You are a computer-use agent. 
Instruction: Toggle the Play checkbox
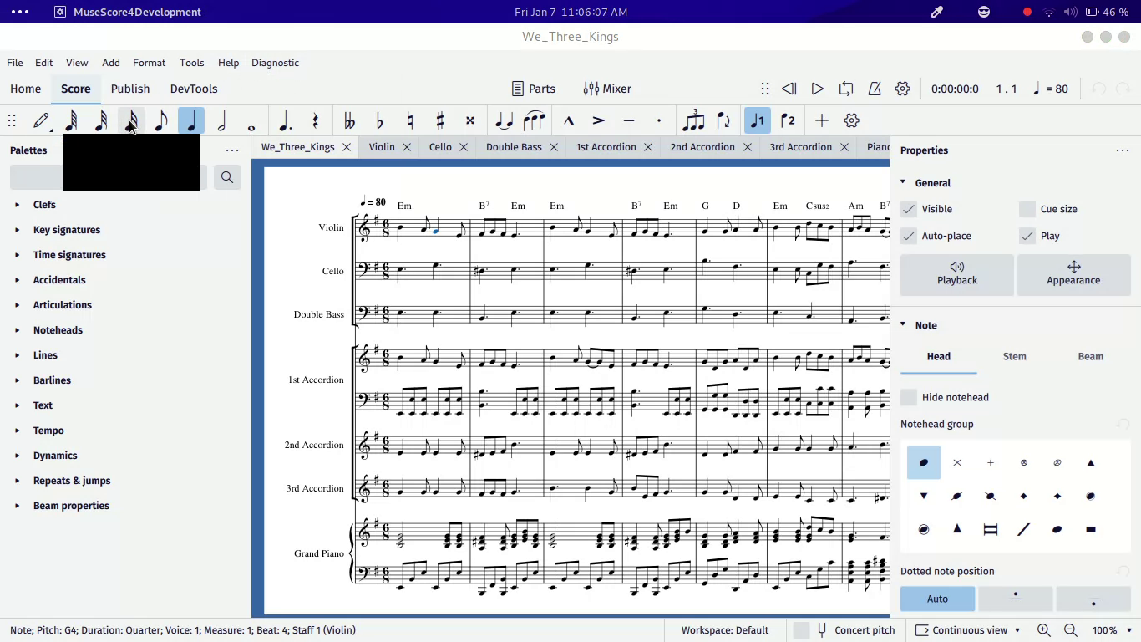pos(1027,236)
